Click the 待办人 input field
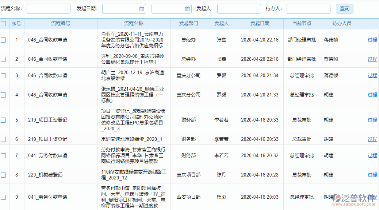The image size is (379, 210). [x=309, y=8]
